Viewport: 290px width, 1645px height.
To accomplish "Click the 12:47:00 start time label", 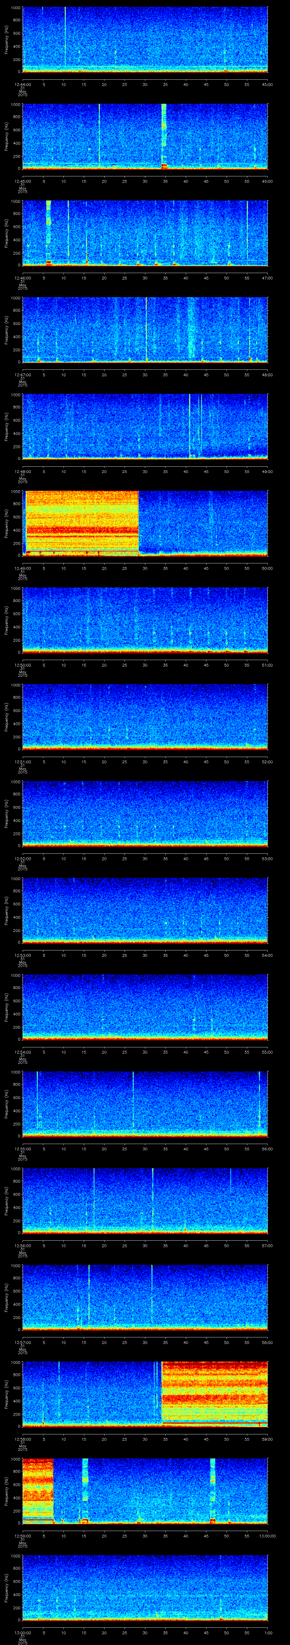I will point(22,375).
